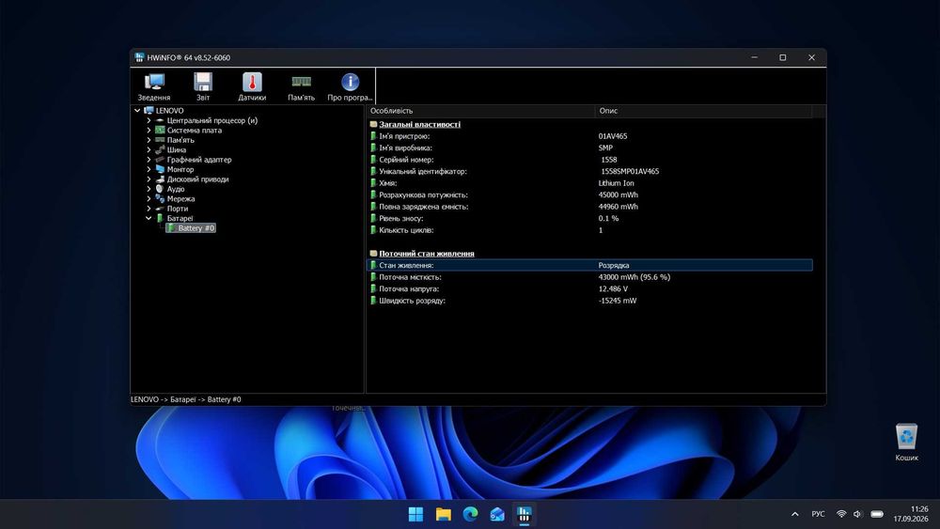Select the Розрахункова потужність row
Screen dimensions: 940x529
click(590, 194)
